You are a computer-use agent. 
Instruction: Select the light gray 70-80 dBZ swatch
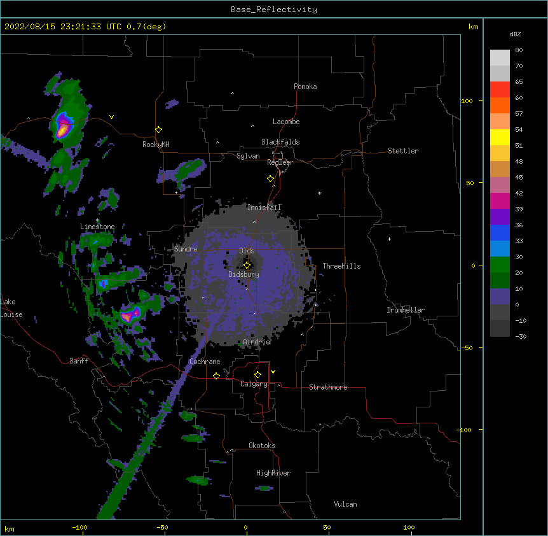(500, 58)
